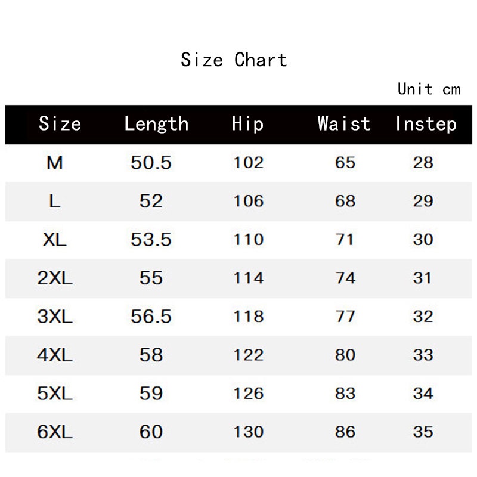This screenshot has height=477, width=477.
Task: Click the XL size row label
Action: click(x=55, y=240)
